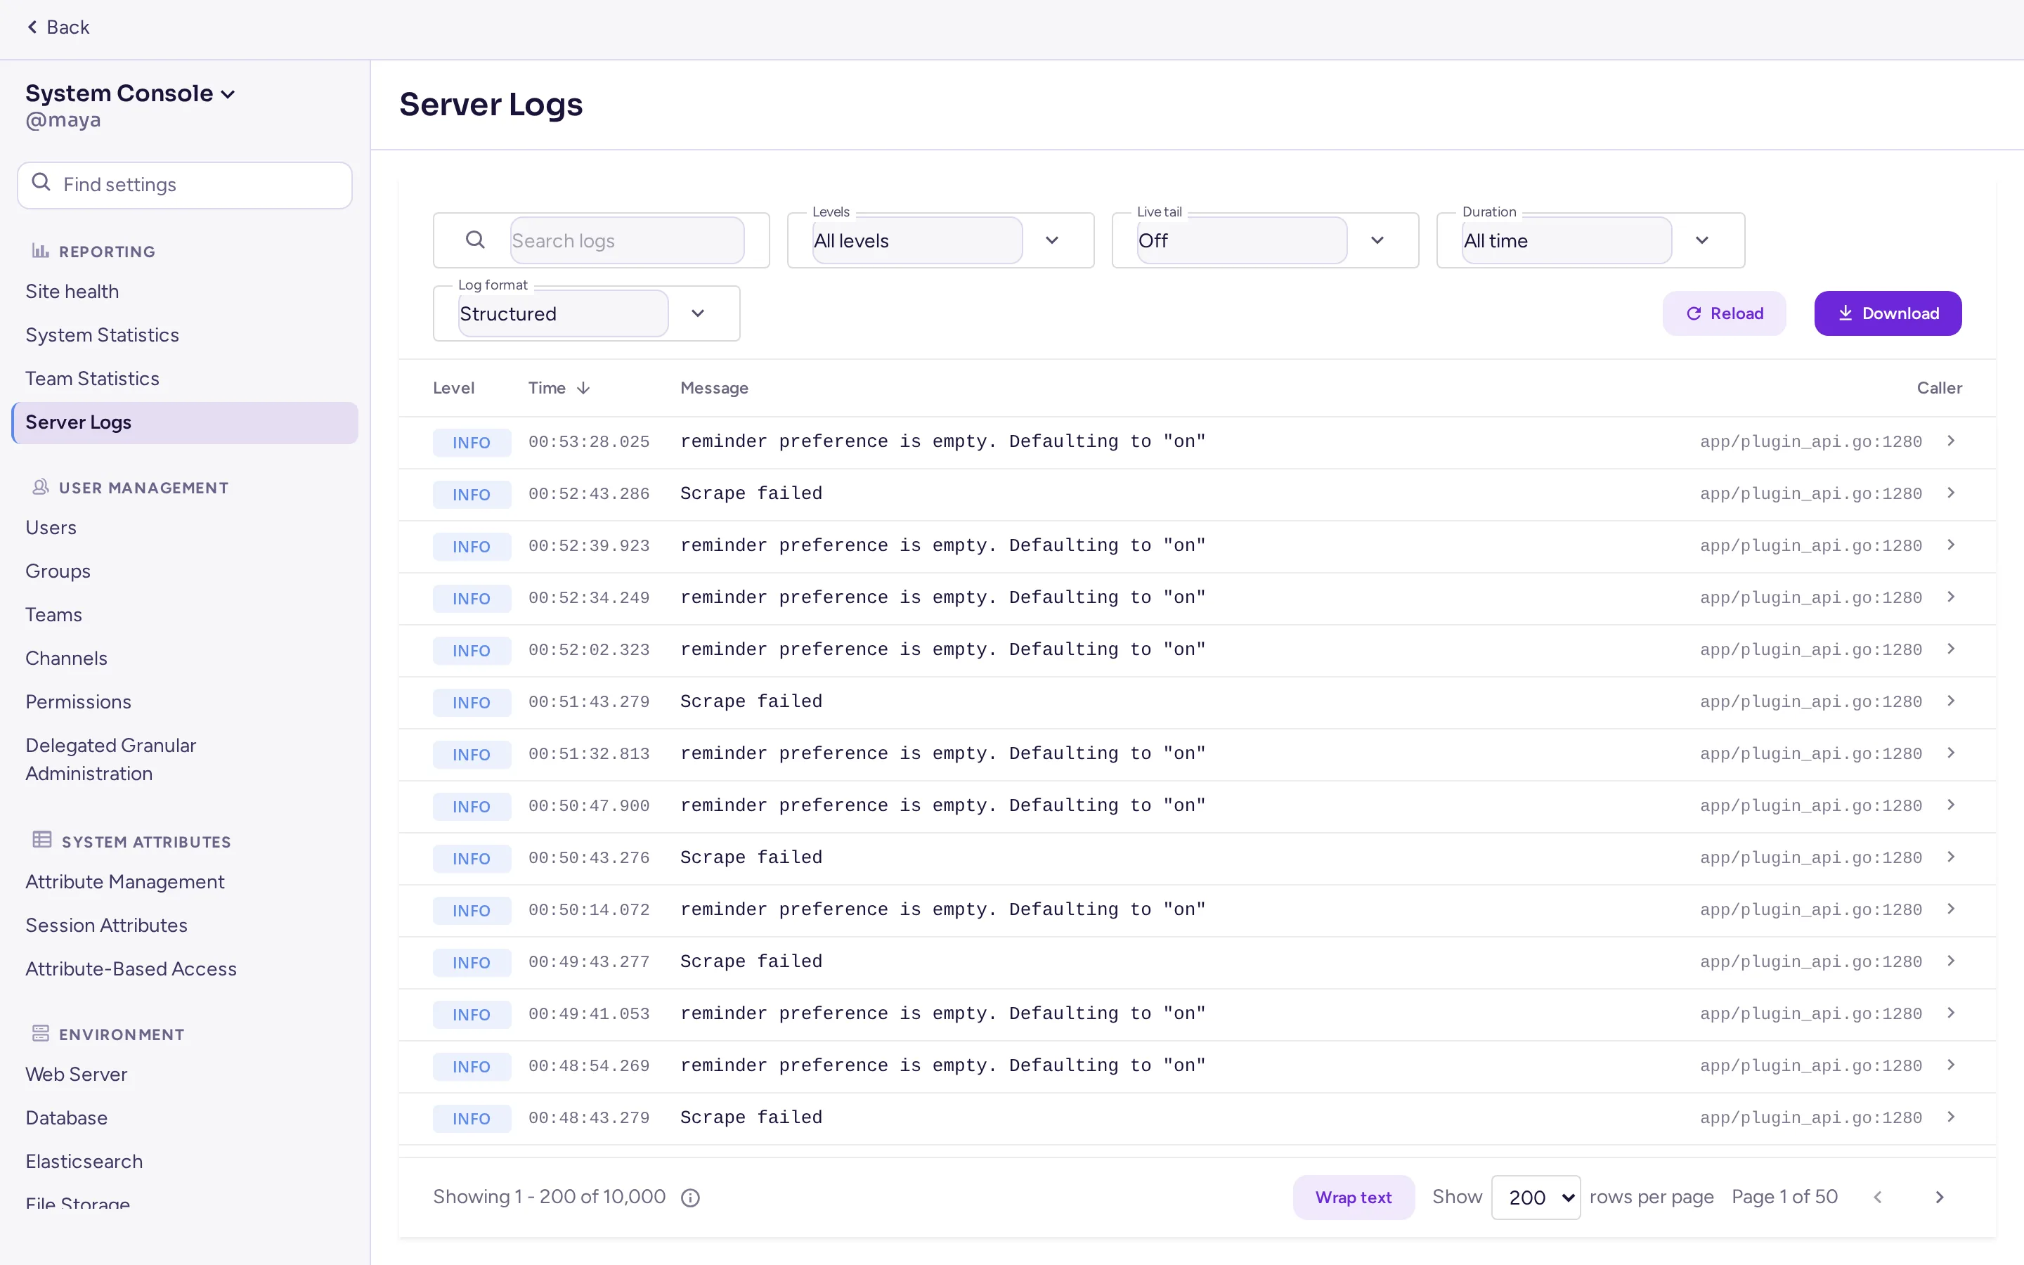This screenshot has width=2024, height=1265.
Task: Open the Duration dropdown
Action: point(1590,240)
